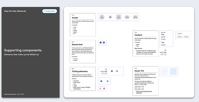The height and width of the screenshot is (102, 199).
Task: Toggle checkbox beside the radio button
Action: pyautogui.click(x=101, y=81)
